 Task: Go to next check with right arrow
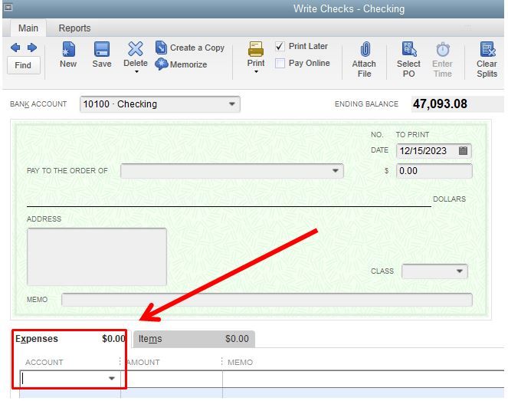(x=32, y=48)
